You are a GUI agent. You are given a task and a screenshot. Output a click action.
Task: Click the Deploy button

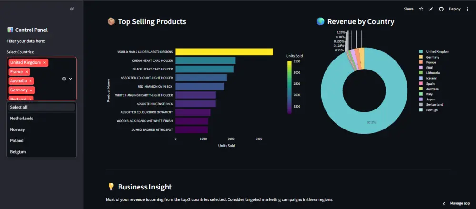455,9
